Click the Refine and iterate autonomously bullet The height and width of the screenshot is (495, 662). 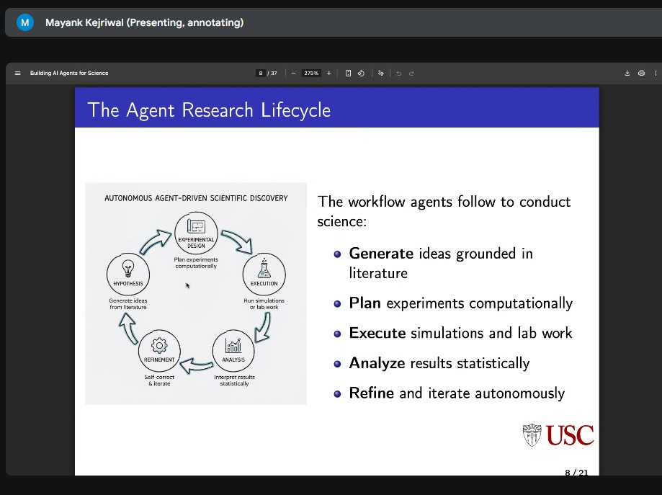449,393
